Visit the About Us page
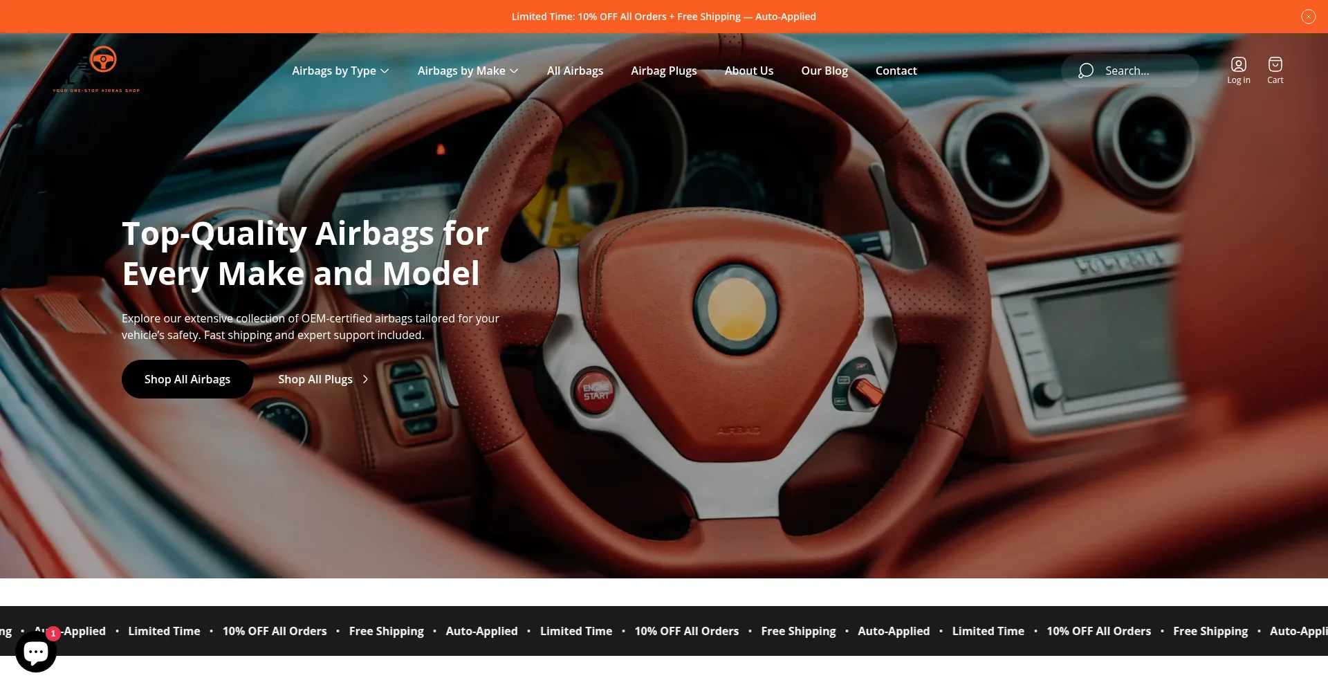 click(748, 71)
